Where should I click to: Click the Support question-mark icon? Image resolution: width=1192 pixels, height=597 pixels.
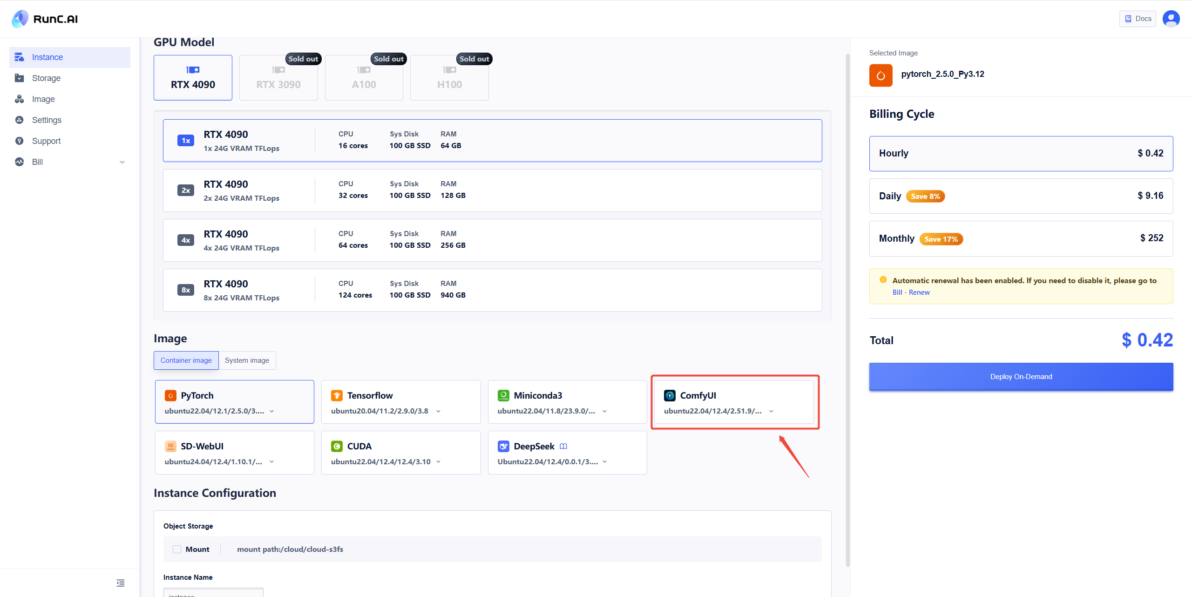coord(19,141)
